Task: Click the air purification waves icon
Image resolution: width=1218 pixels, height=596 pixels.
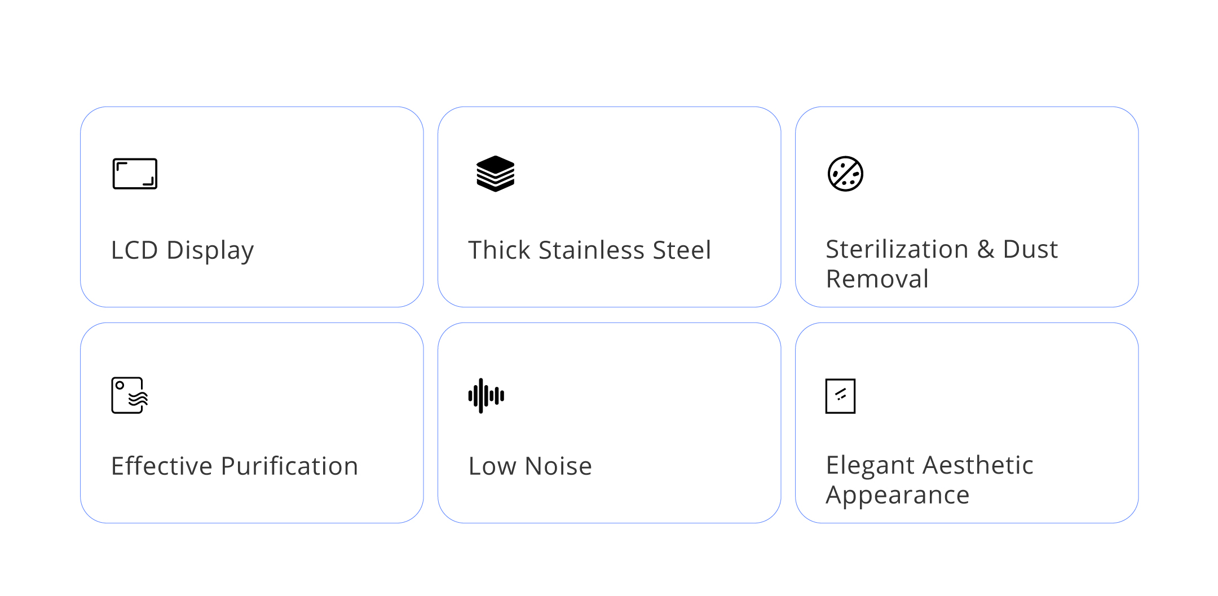Action: (130, 395)
